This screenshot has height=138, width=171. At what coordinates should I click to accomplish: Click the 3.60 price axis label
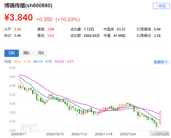click(x=12, y=121)
